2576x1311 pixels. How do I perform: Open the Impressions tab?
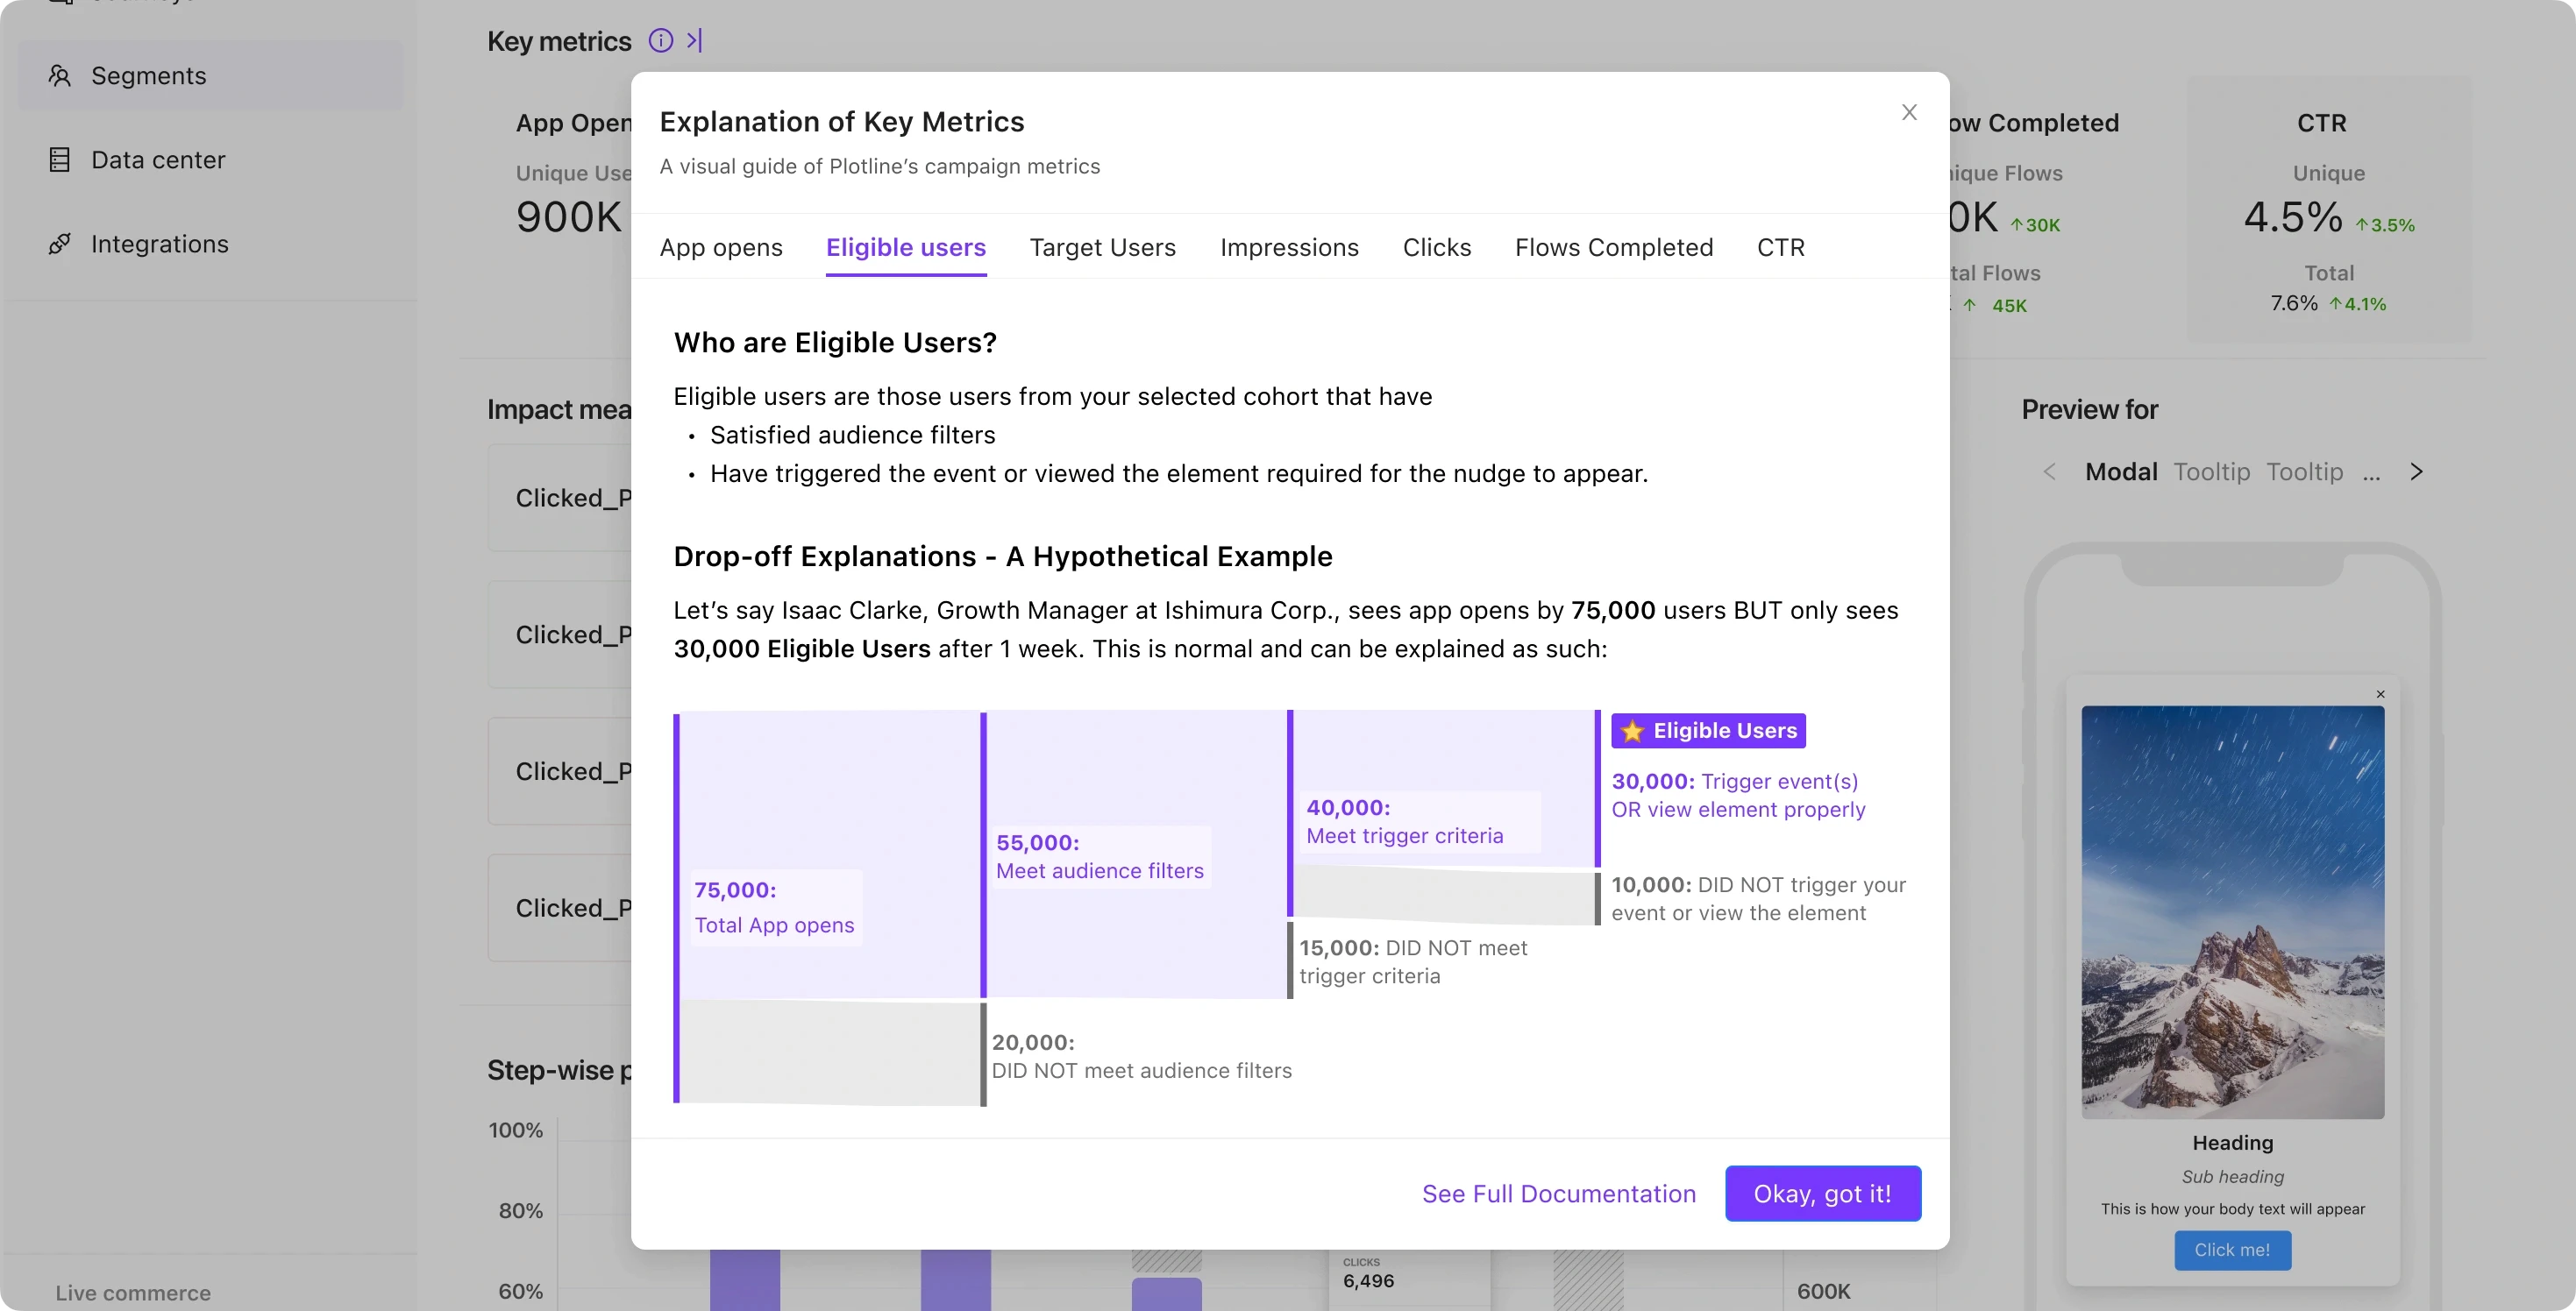[x=1289, y=248]
